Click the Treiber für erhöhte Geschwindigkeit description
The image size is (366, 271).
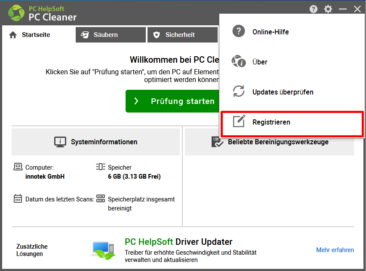point(191,256)
